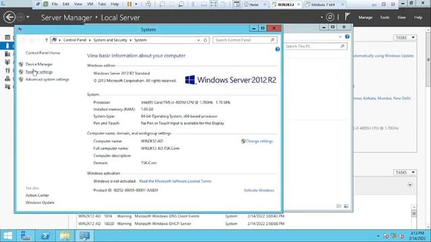Open the address bar history dropdown
The image size is (431, 242).
coord(199,40)
